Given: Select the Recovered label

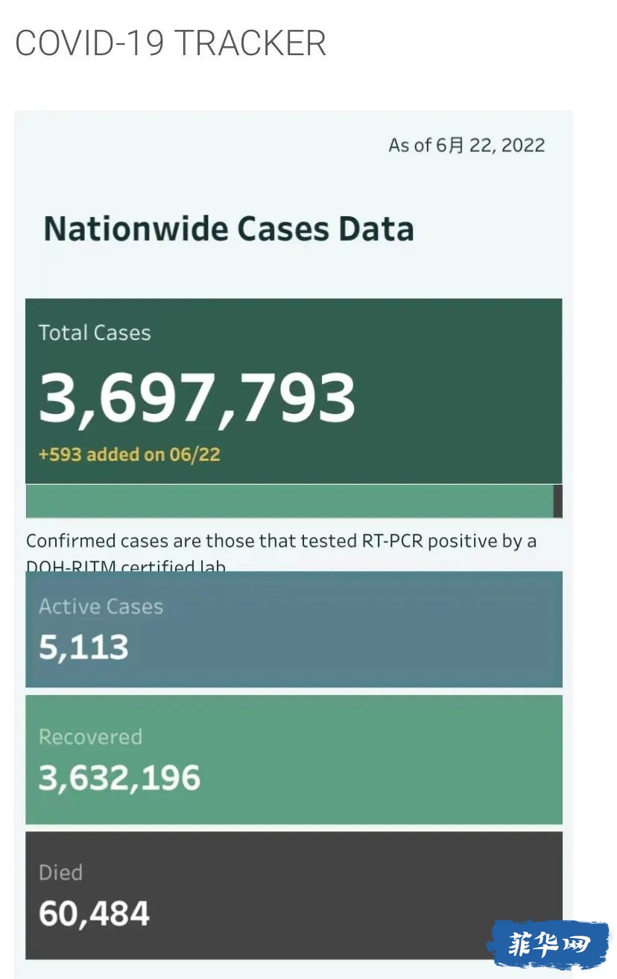Looking at the screenshot, I should pos(90,737).
